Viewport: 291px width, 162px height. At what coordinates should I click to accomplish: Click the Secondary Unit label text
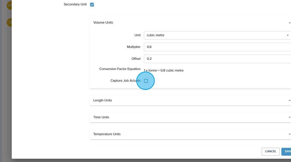click(75, 4)
